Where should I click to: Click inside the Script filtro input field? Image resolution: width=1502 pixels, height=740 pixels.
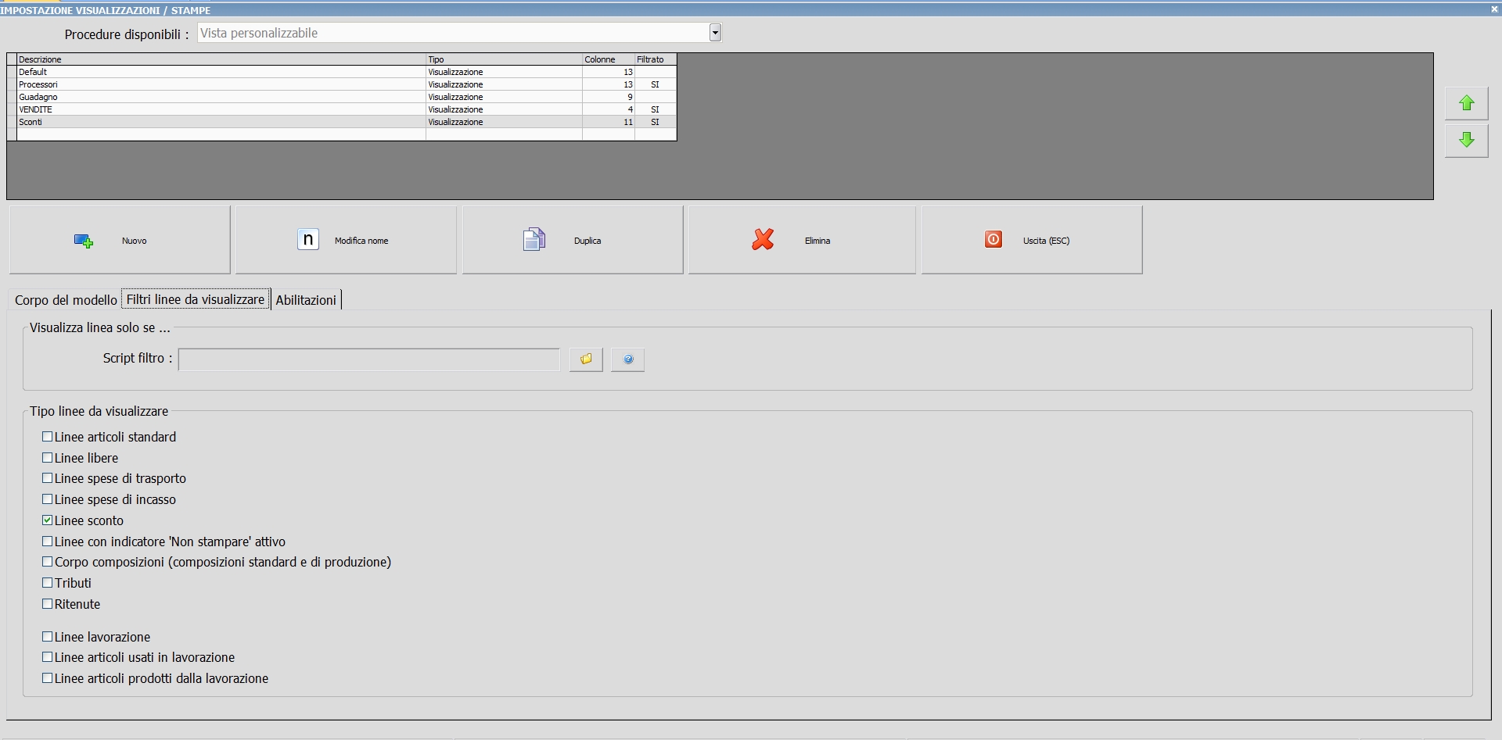coord(368,359)
